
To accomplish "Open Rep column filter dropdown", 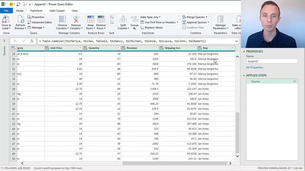I will tap(233, 48).
